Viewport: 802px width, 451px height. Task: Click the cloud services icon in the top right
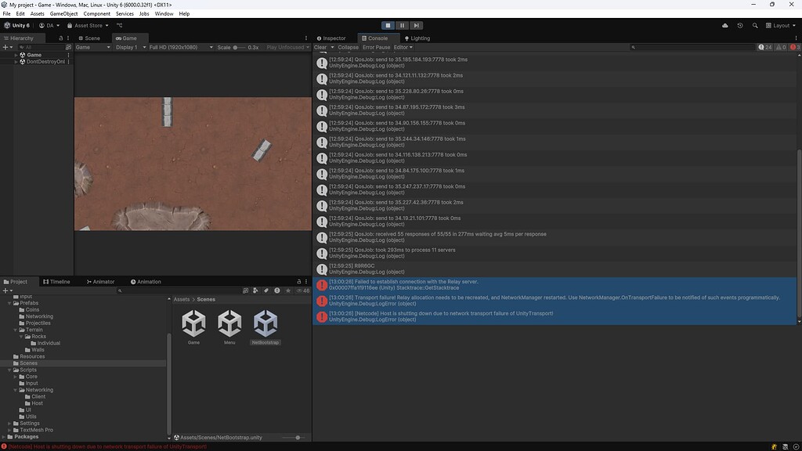[x=725, y=25]
